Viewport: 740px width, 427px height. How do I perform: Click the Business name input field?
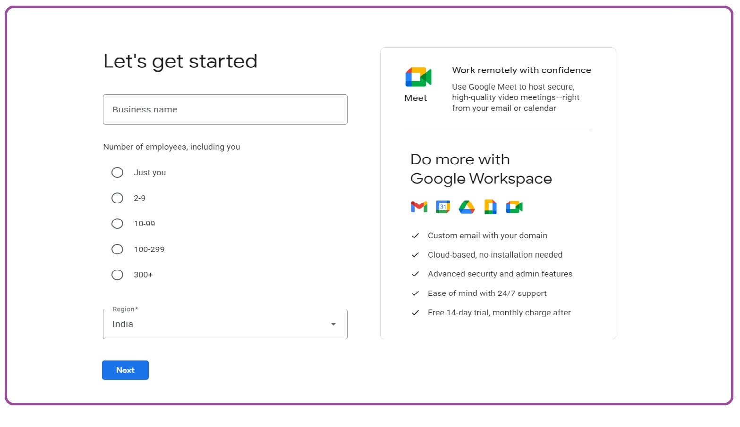[x=225, y=109]
